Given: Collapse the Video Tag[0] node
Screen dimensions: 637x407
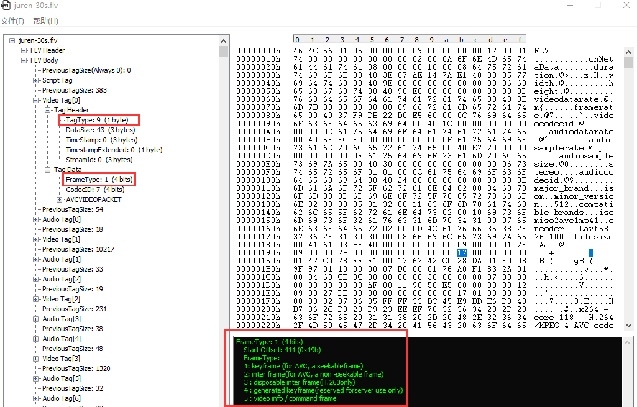Looking at the screenshot, I should tap(36, 100).
